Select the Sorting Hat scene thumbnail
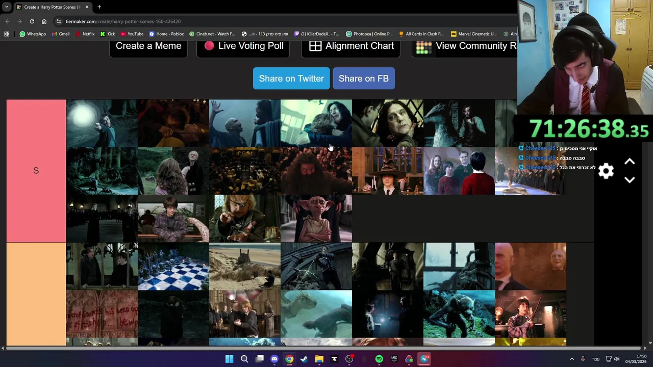Screen dimensions: 653x367 point(388,171)
